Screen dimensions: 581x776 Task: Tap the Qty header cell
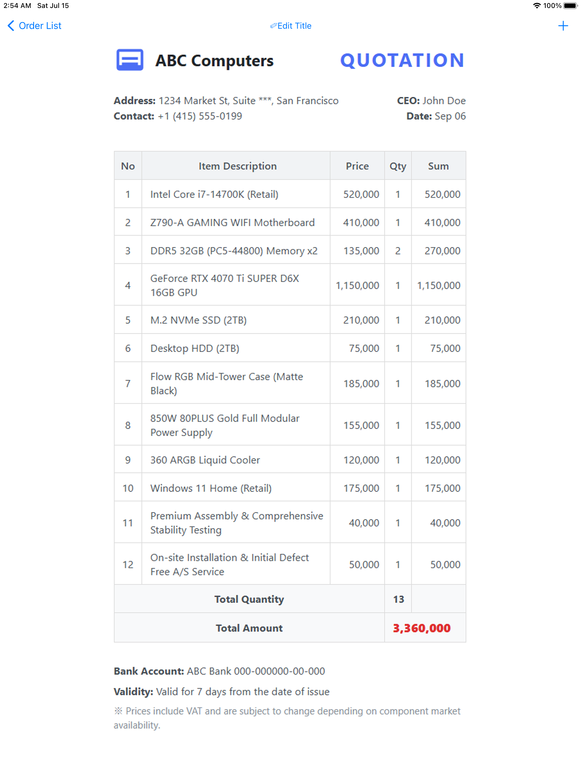[x=398, y=166]
